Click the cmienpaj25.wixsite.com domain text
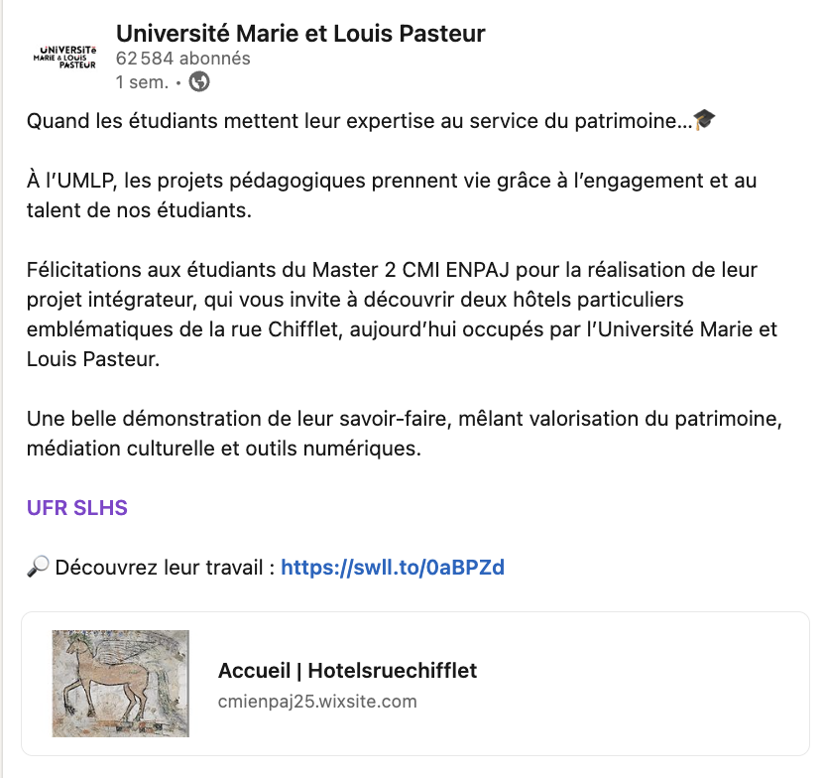 (x=317, y=702)
